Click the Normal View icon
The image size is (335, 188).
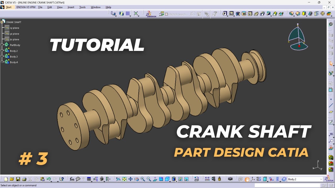[155, 179]
